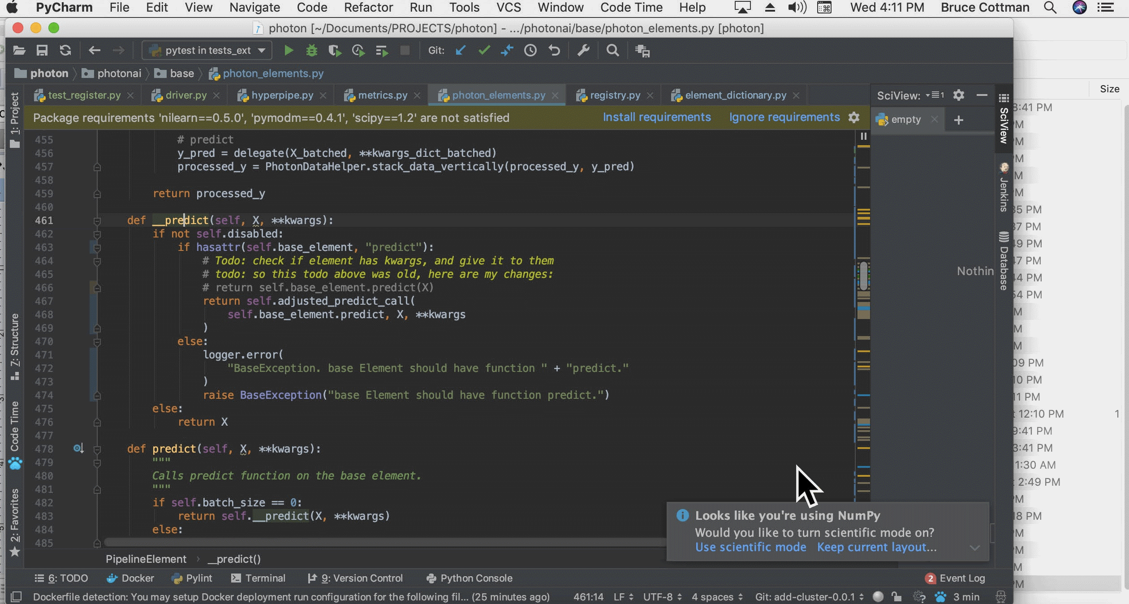Click the editor vertical scrollbar thumb
The width and height of the screenshot is (1129, 604).
[863, 275]
